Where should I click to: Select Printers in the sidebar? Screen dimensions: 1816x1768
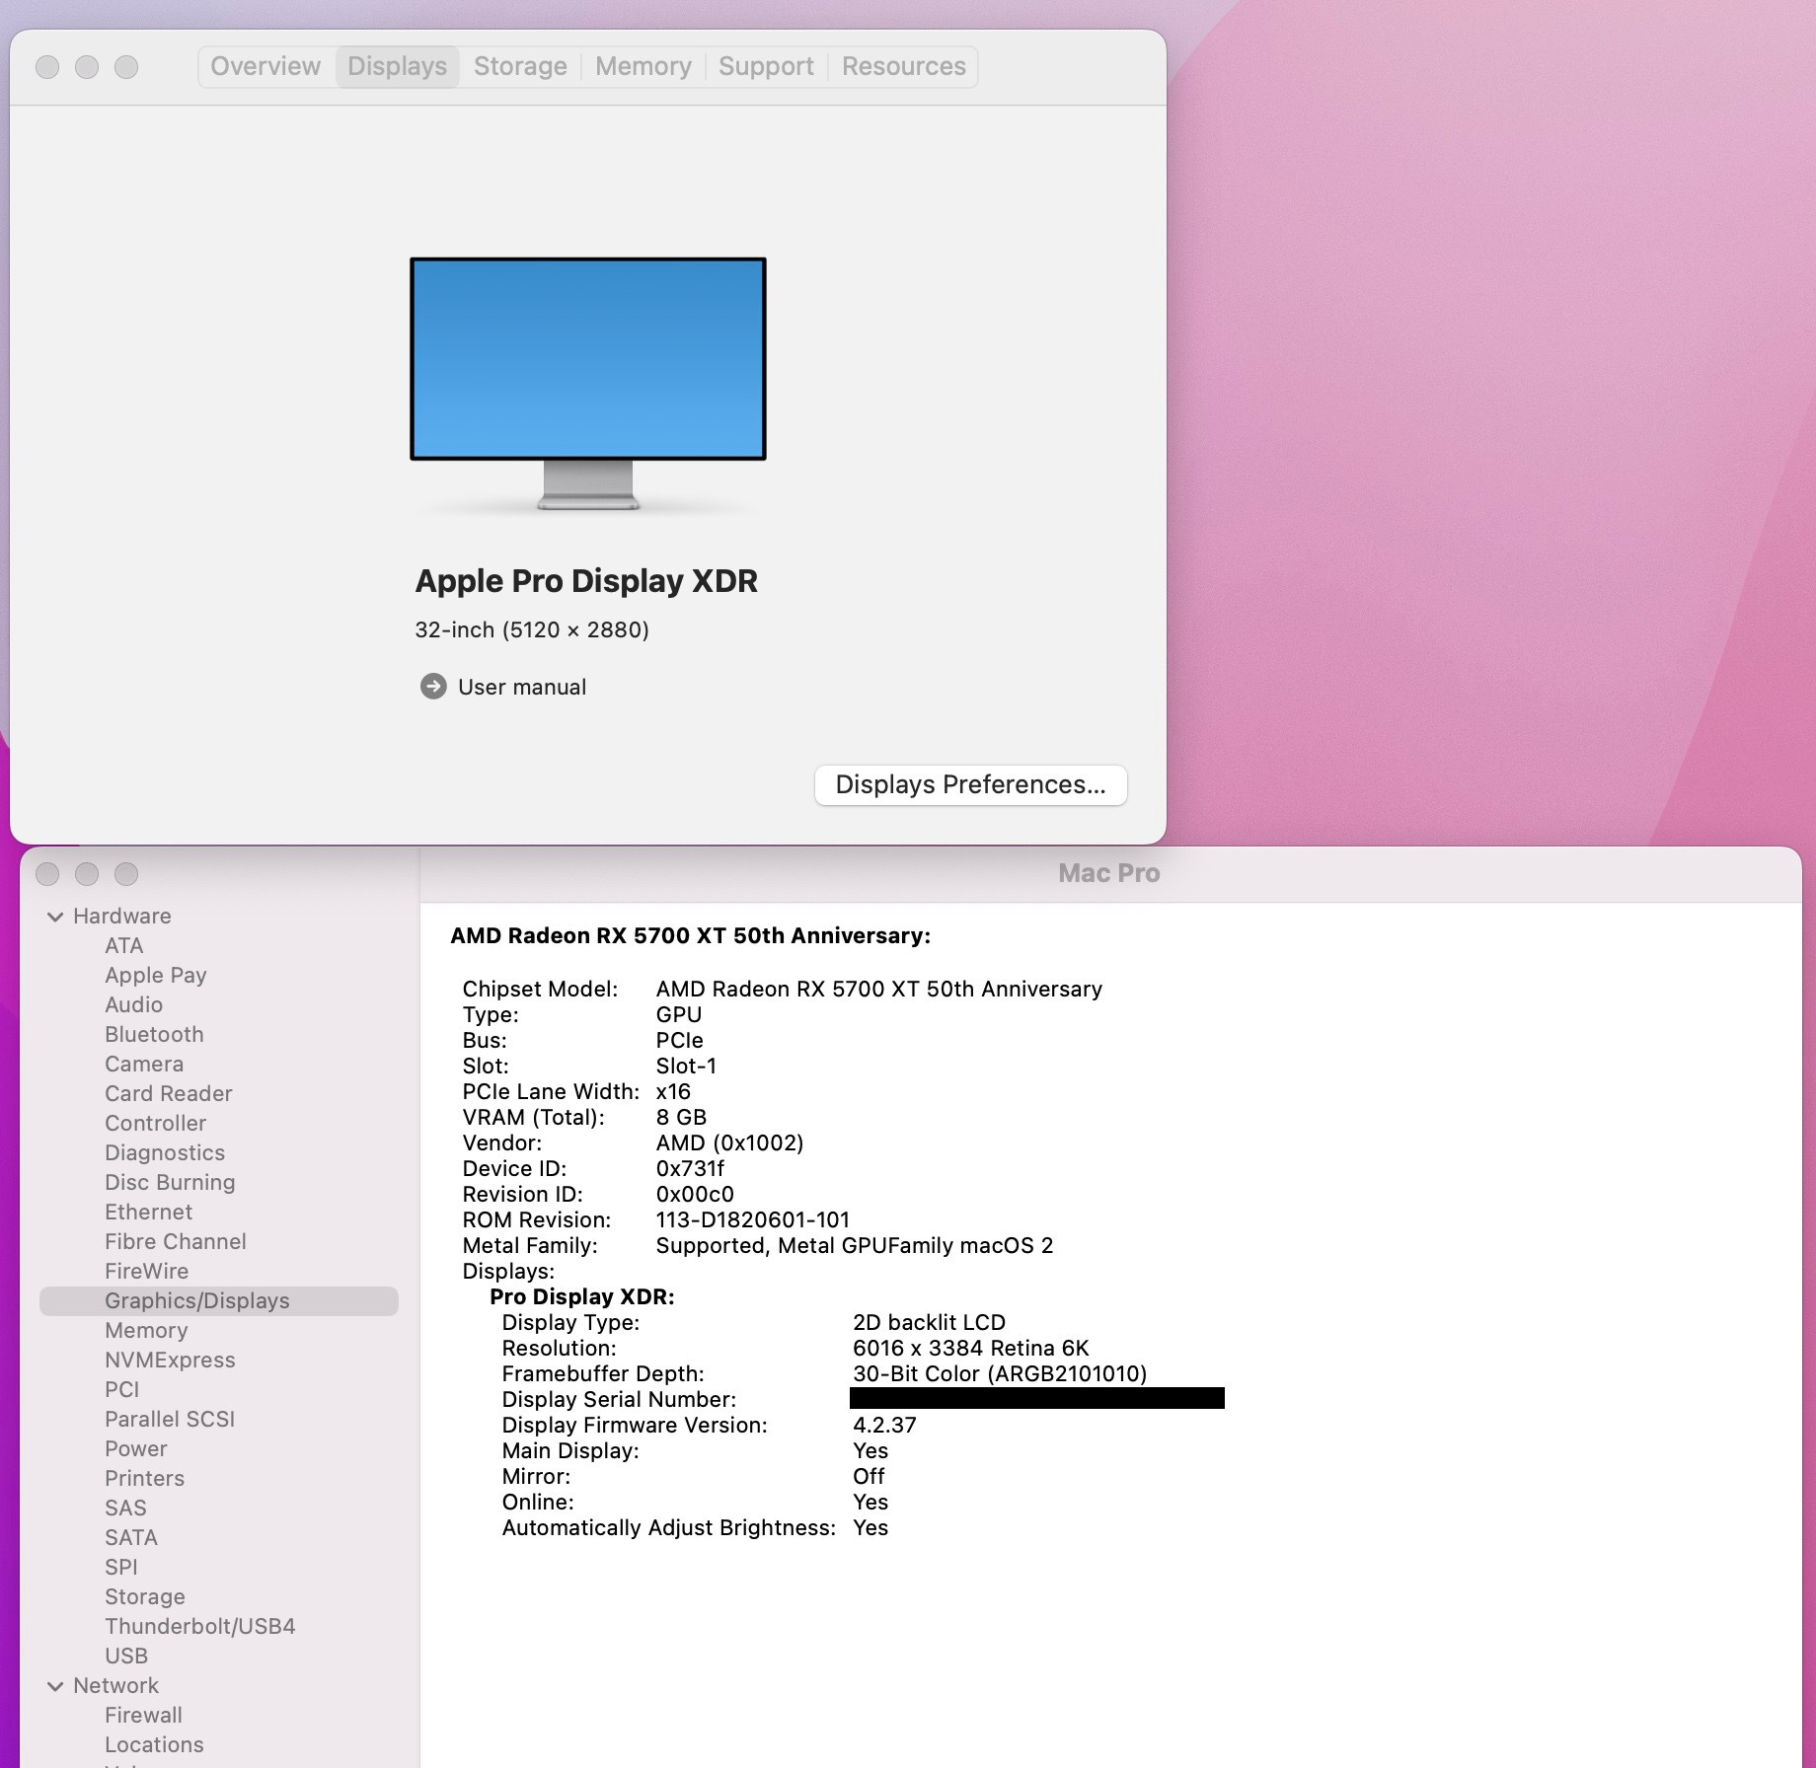click(145, 1478)
